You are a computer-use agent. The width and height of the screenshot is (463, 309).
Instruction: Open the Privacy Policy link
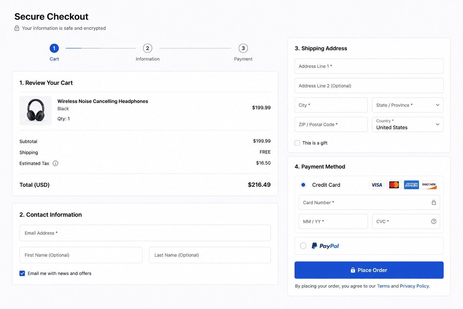coord(414,286)
